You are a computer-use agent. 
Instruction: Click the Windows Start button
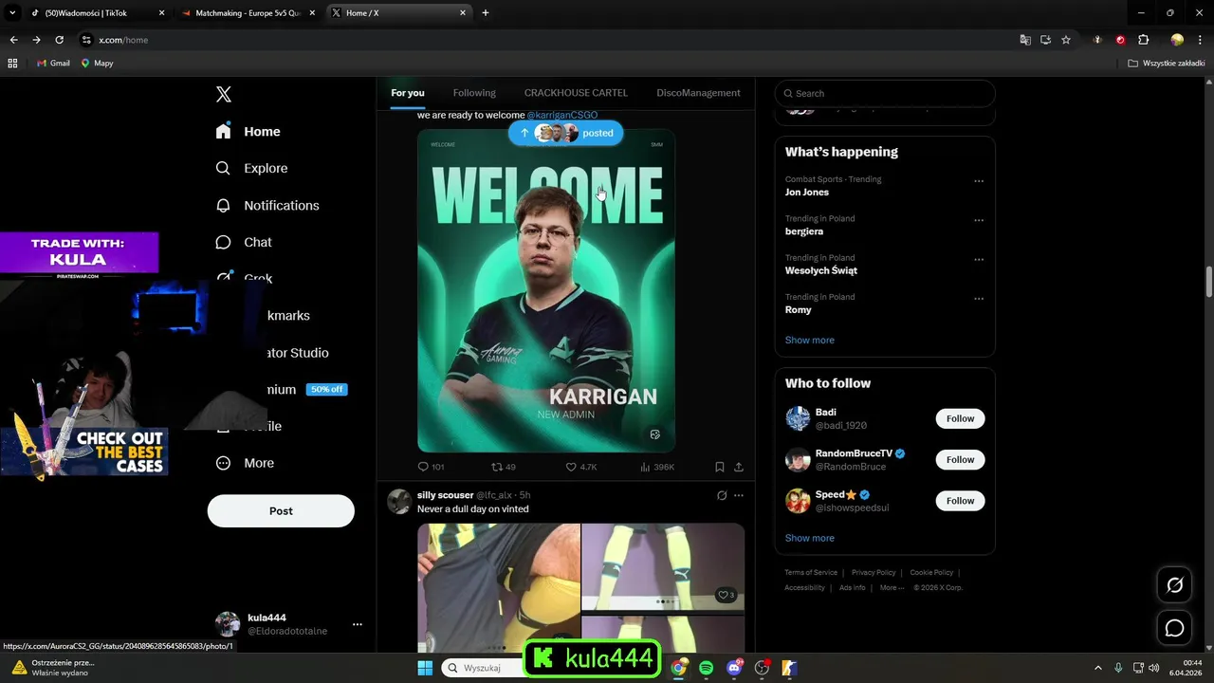(x=425, y=668)
